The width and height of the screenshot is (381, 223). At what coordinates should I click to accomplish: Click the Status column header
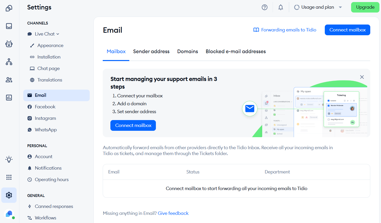[x=193, y=172]
